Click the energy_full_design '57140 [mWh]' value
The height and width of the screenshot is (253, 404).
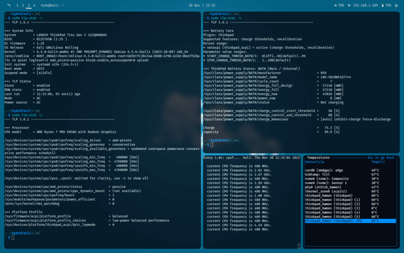pyautogui.click(x=333, y=85)
